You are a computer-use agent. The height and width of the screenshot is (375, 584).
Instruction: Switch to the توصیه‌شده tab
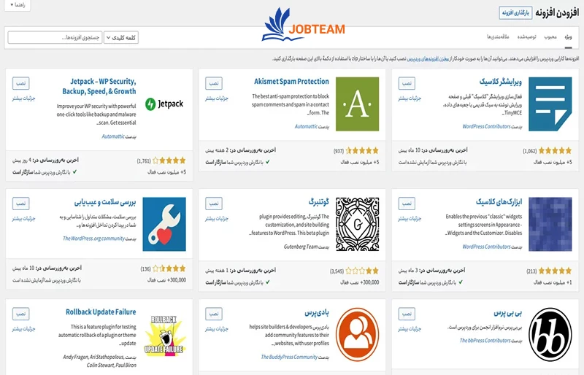pos(524,36)
